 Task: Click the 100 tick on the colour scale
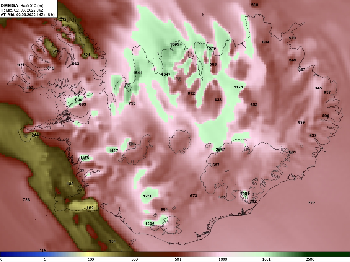pyautogui.click(x=91, y=259)
